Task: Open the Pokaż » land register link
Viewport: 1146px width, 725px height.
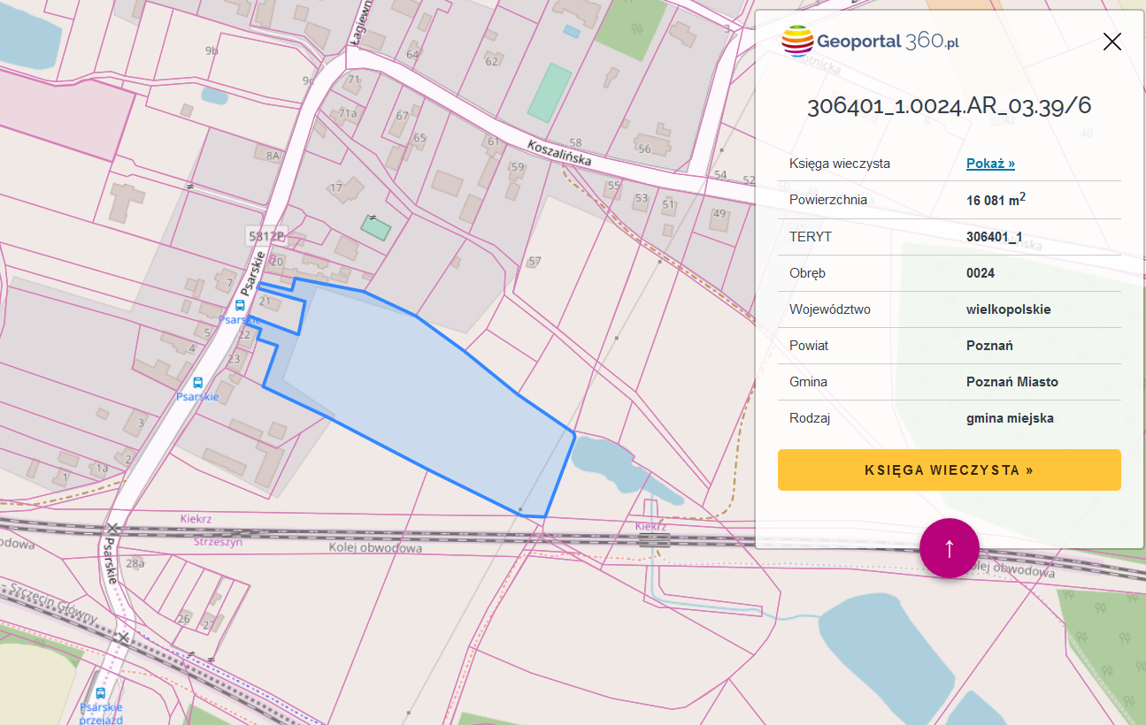Action: pyautogui.click(x=989, y=164)
